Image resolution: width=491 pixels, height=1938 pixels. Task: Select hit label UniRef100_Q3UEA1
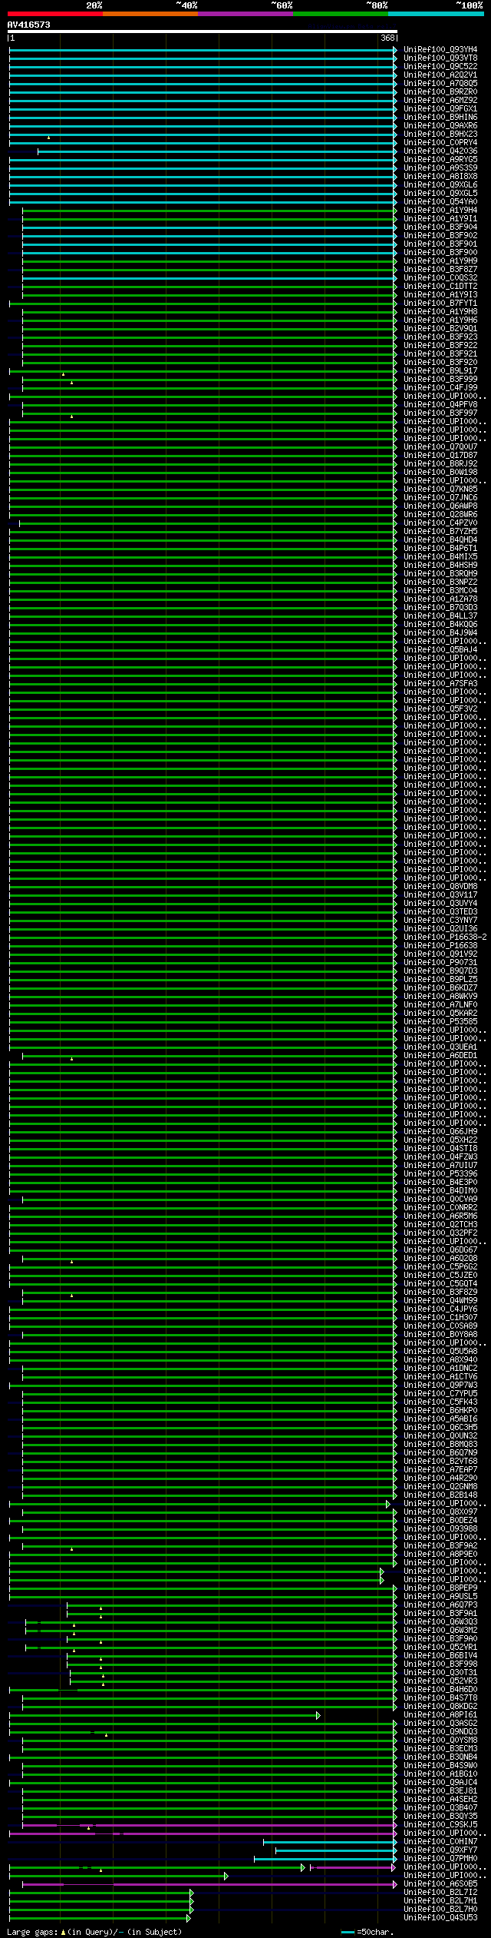click(440, 1047)
